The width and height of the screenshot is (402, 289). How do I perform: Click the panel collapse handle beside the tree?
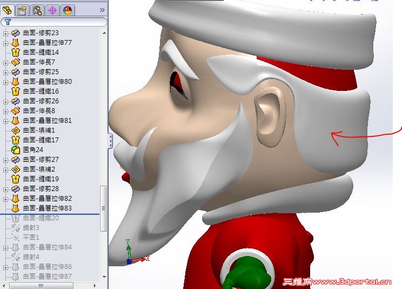click(110, 141)
